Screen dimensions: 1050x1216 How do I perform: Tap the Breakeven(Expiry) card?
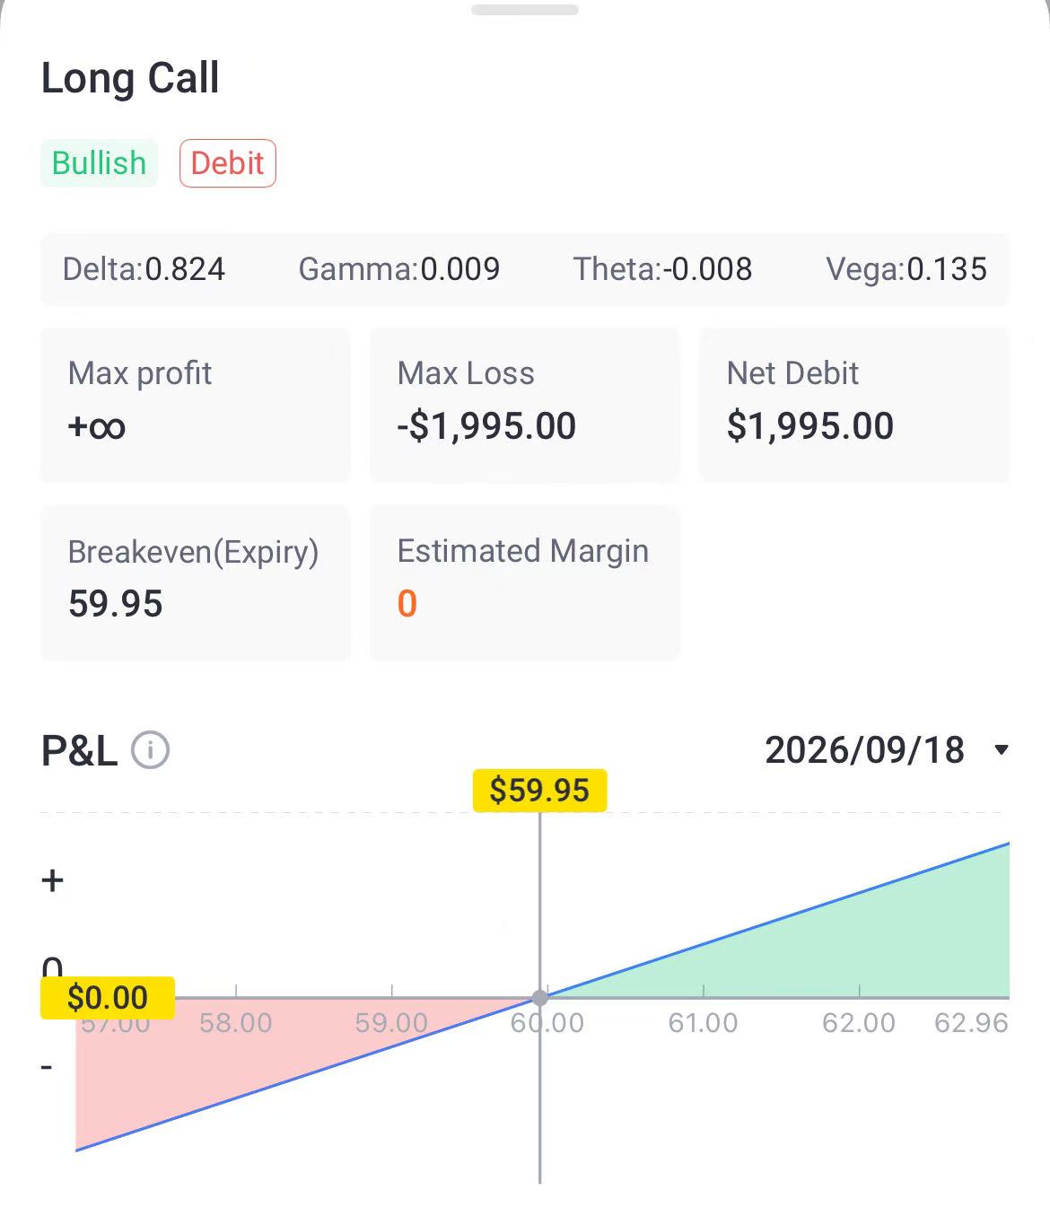click(195, 582)
